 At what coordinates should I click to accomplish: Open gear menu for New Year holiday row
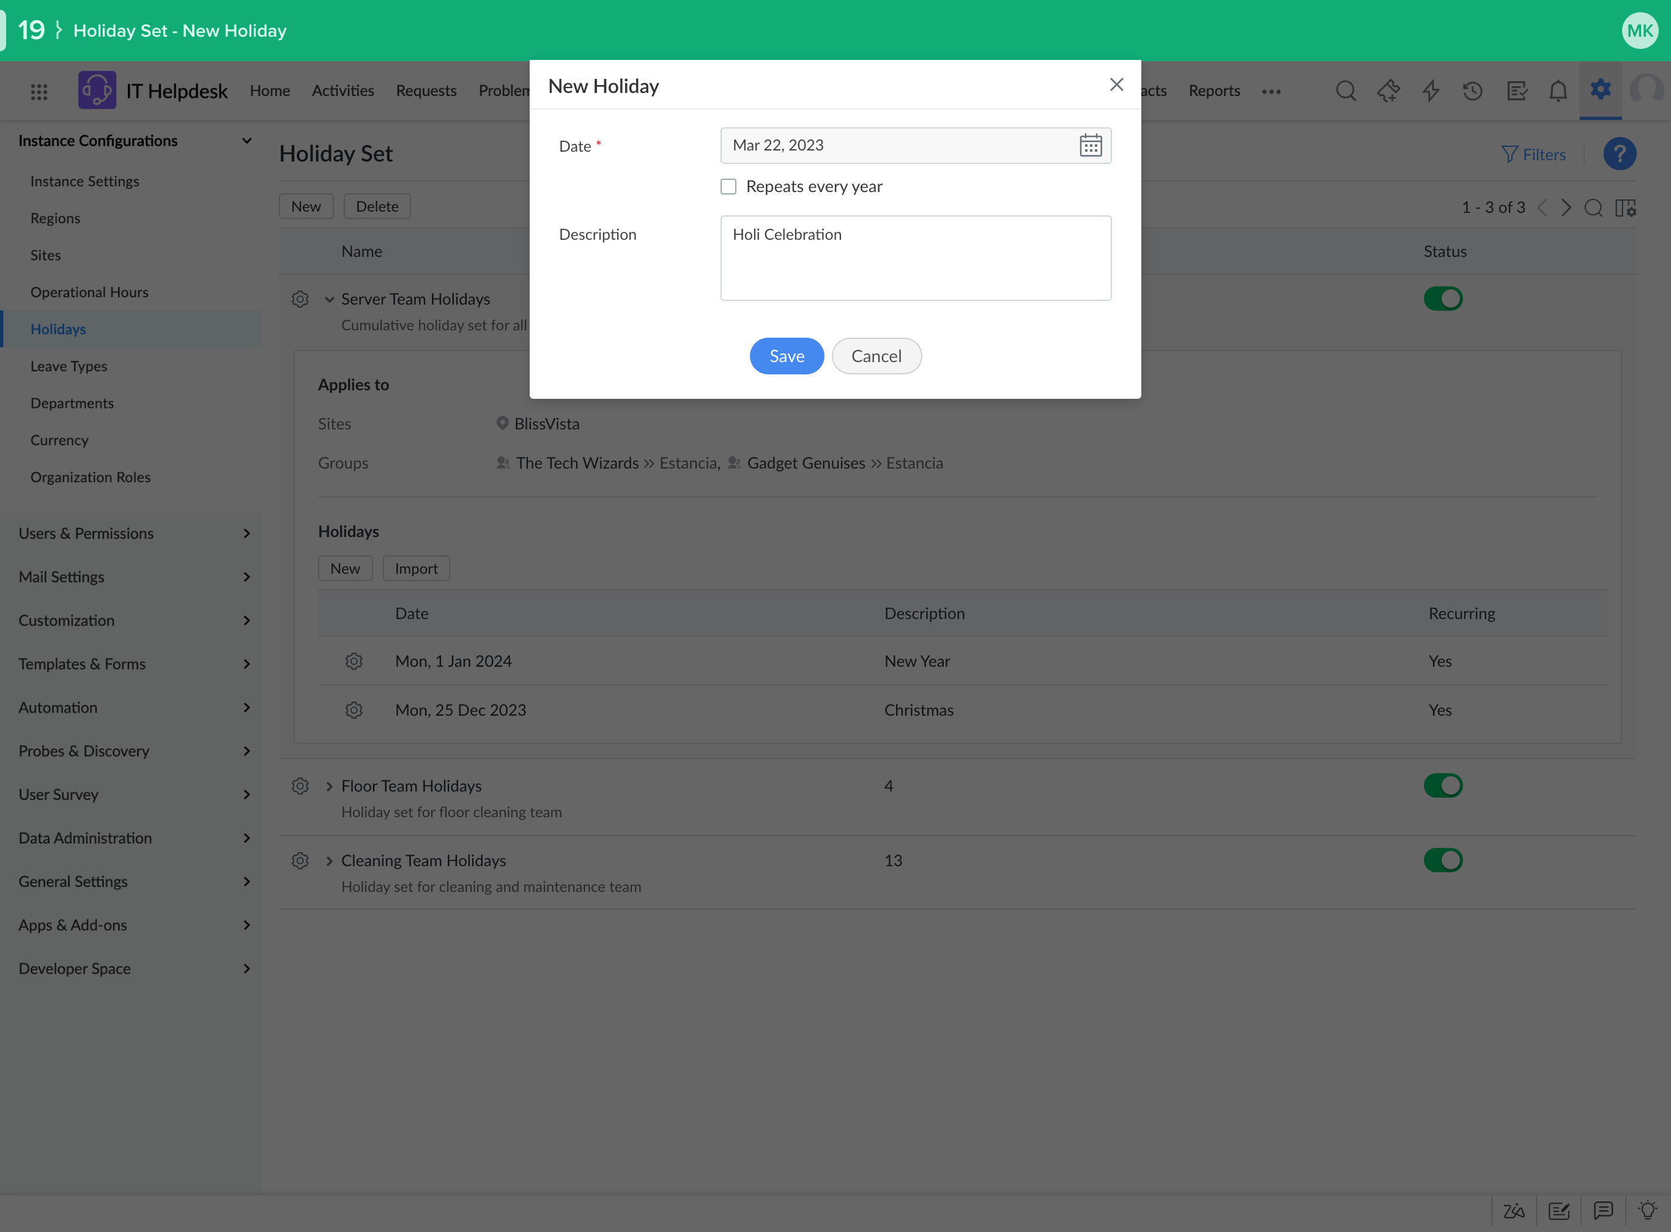click(x=354, y=661)
